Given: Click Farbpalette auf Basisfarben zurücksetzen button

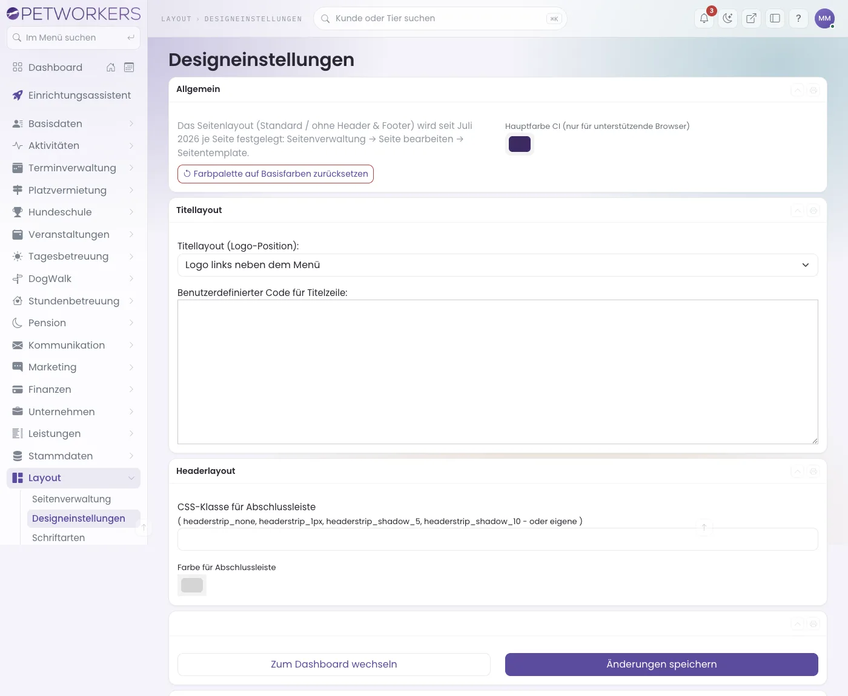Looking at the screenshot, I should tap(276, 174).
